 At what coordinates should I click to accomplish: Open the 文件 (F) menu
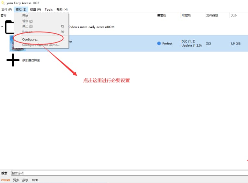tap(7, 10)
